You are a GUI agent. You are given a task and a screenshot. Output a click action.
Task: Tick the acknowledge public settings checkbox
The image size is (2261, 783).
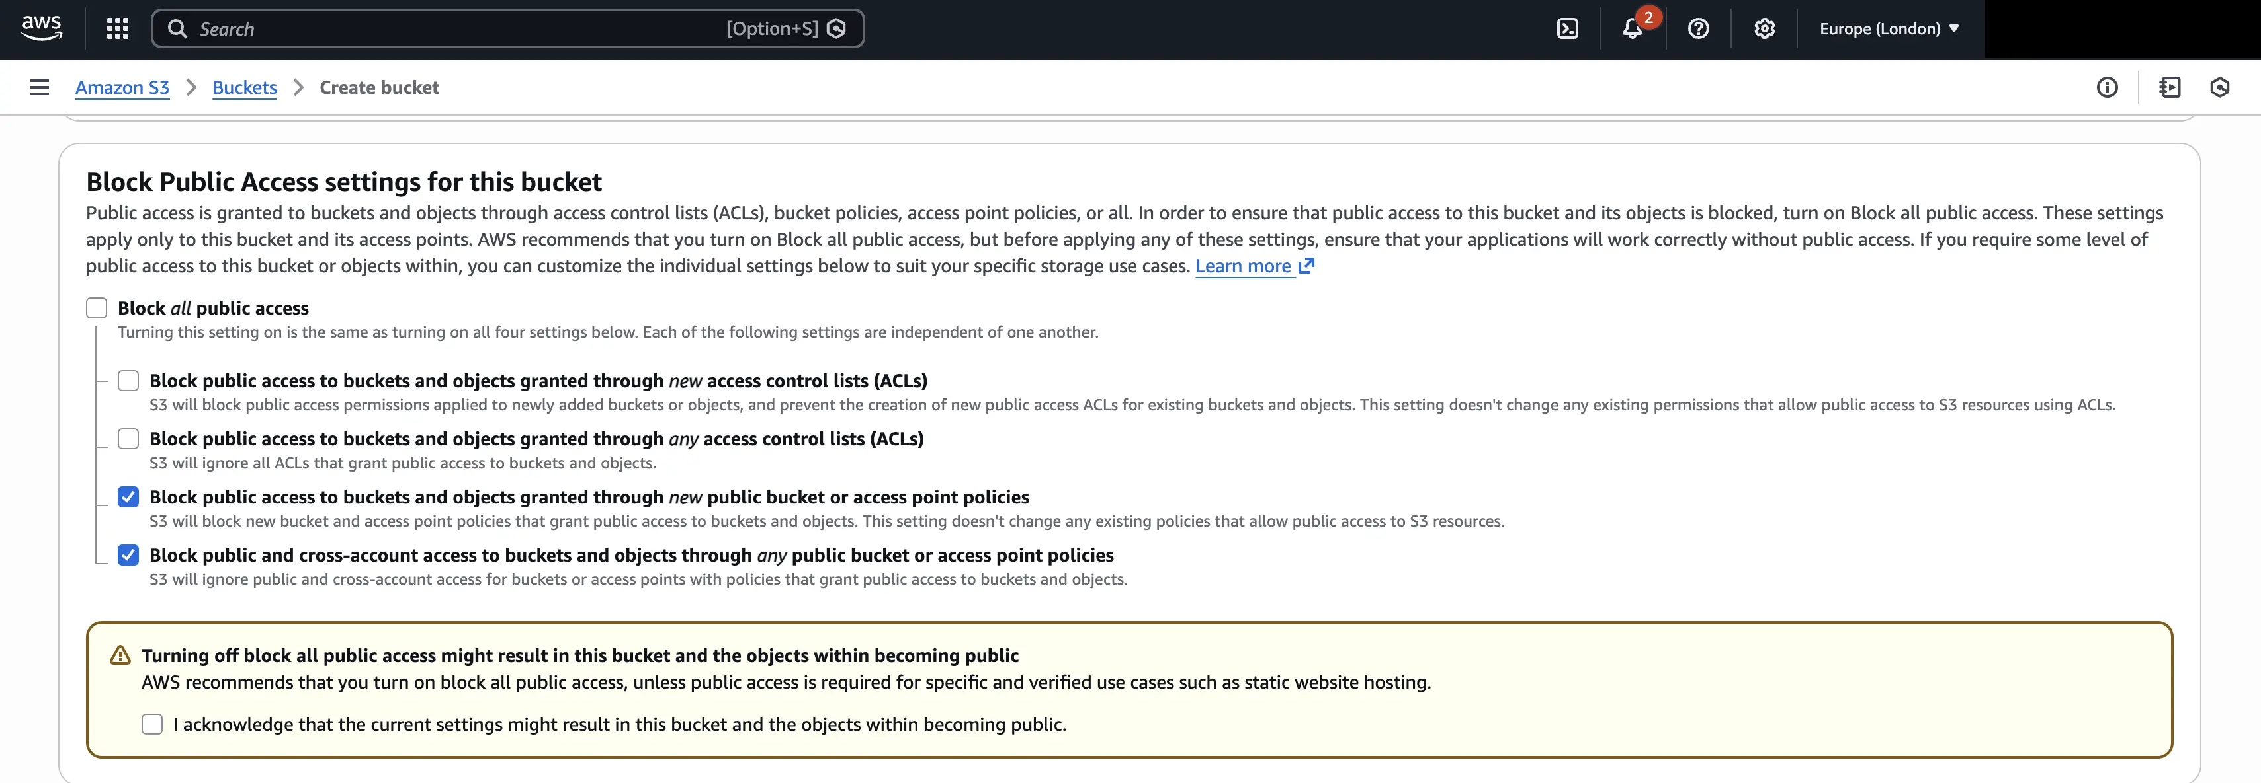point(152,724)
